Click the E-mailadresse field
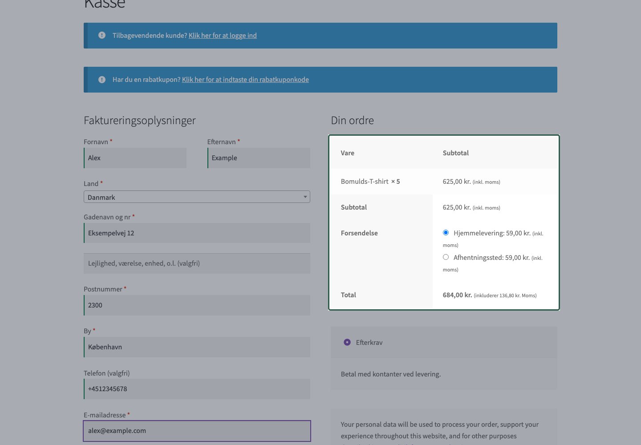 coord(197,431)
